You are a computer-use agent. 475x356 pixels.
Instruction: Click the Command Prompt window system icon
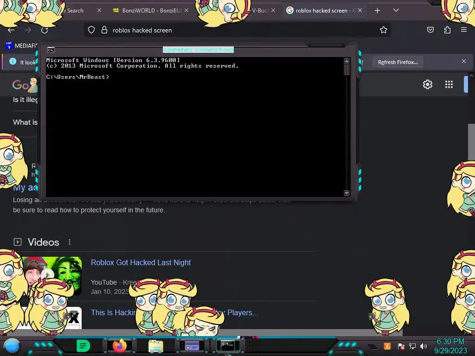tap(51, 50)
